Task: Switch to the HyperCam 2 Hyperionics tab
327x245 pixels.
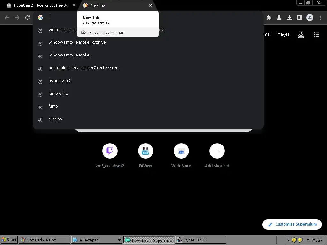Action: tap(41, 5)
